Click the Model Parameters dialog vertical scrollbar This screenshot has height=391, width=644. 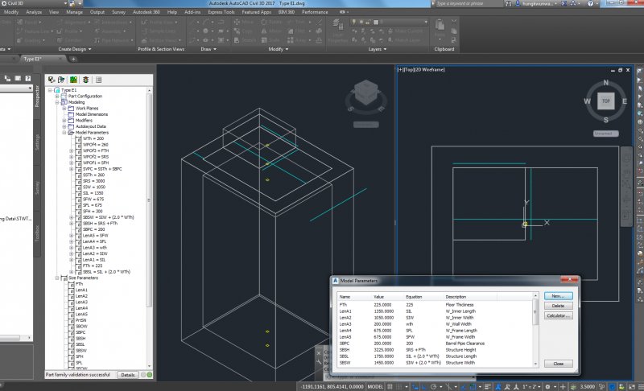pyautogui.click(x=535, y=330)
